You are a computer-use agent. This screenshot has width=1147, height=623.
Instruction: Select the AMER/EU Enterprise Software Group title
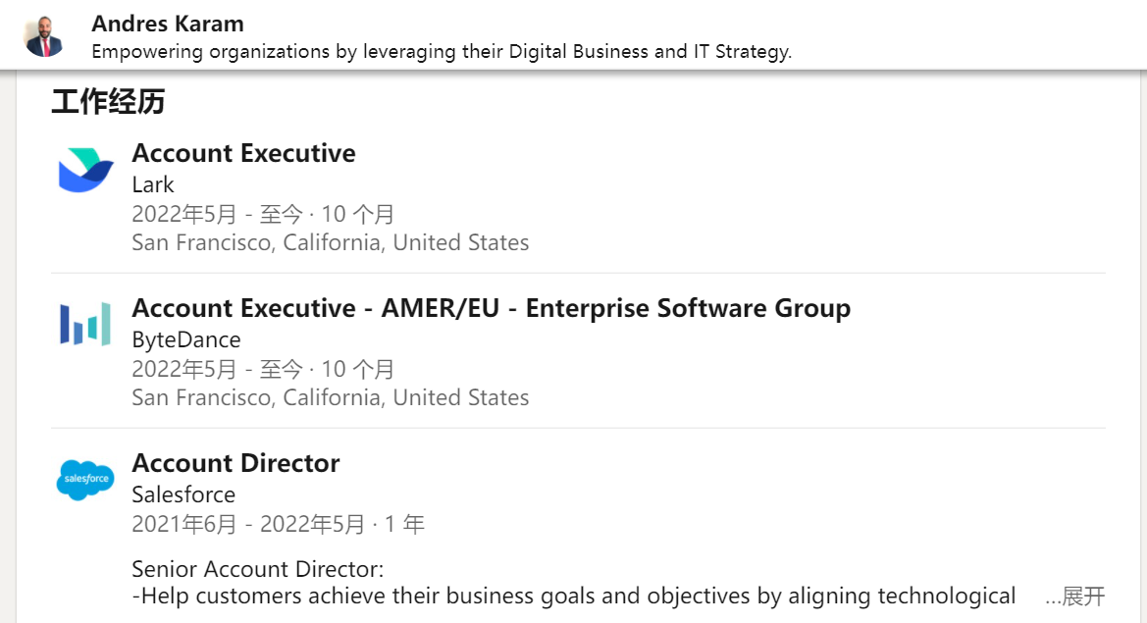pyautogui.click(x=491, y=308)
